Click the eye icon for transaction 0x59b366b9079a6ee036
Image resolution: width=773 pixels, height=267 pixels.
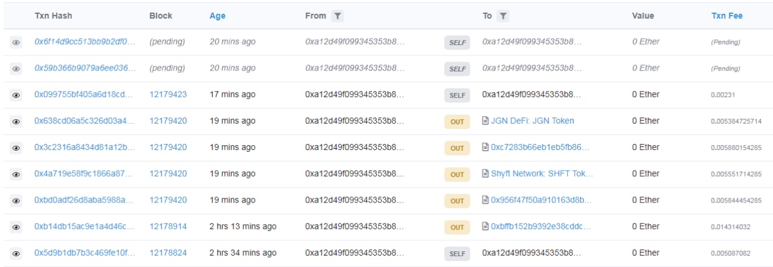coord(16,69)
